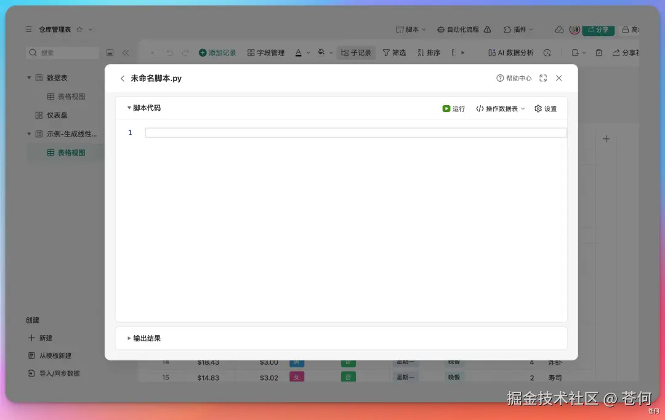Image resolution: width=665 pixels, height=420 pixels.
Task: Open dropdown arrow next to the star icon
Action: [x=90, y=30]
